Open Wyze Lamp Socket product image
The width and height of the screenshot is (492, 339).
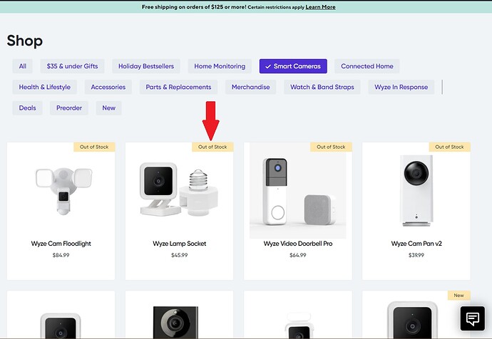[179, 189]
